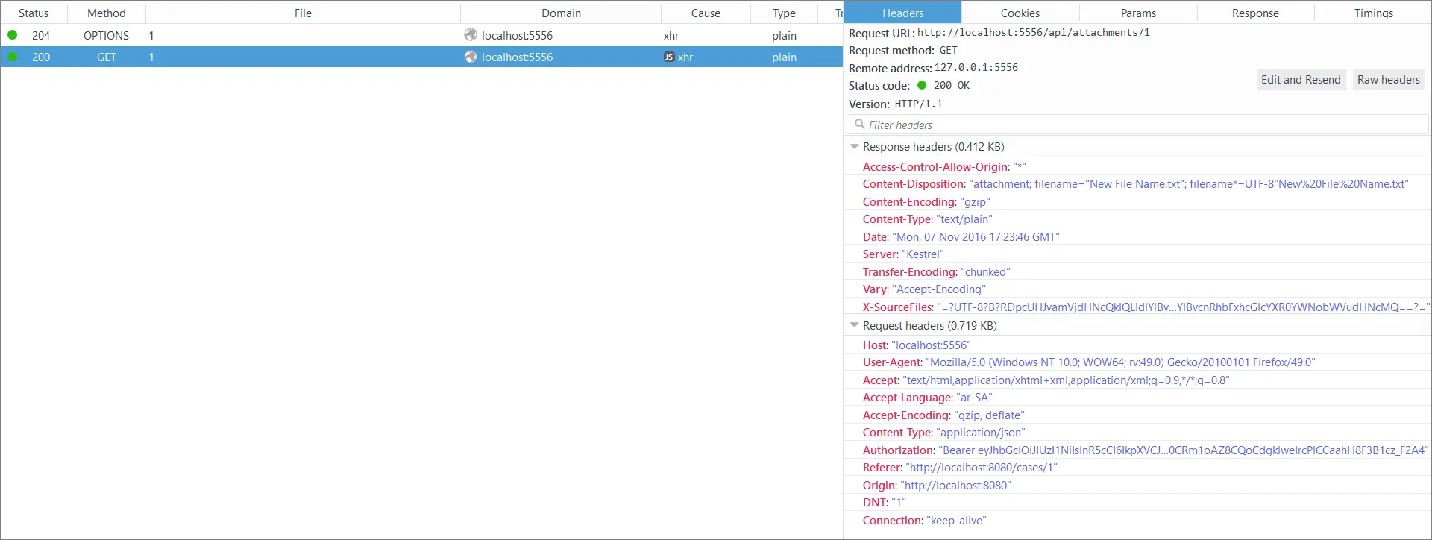
Task: Click the Version HTTP/1.1 value
Action: point(919,104)
